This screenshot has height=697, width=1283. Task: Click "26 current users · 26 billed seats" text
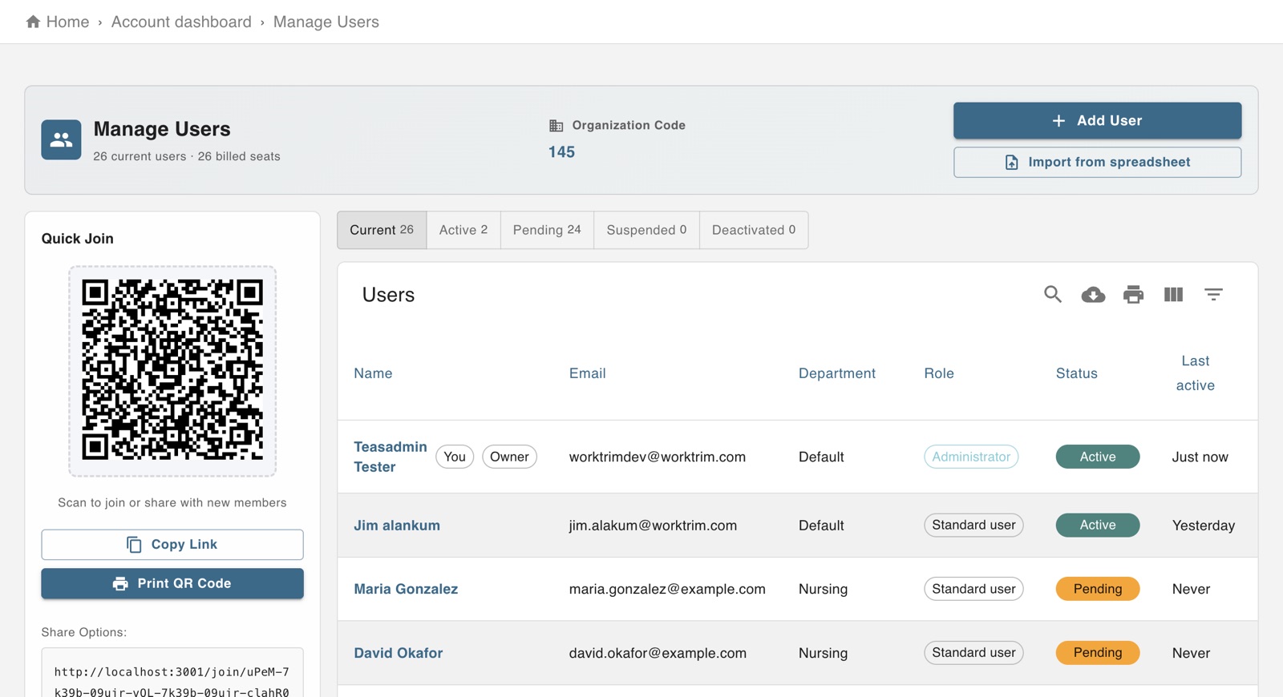click(x=187, y=156)
